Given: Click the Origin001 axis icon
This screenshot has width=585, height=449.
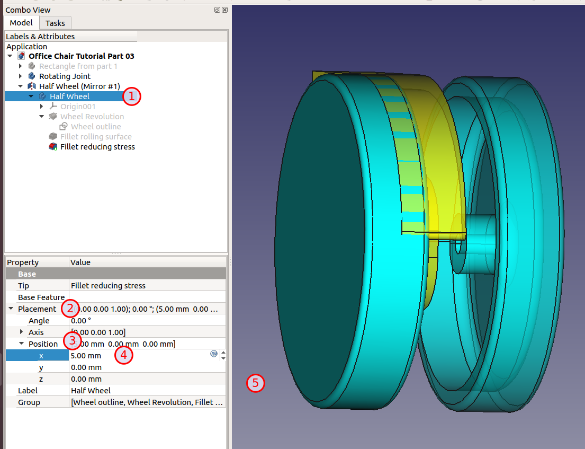Looking at the screenshot, I should (53, 107).
